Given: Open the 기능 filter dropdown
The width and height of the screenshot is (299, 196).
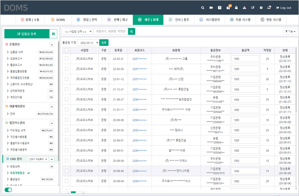Looking at the screenshot, I should [290, 31].
